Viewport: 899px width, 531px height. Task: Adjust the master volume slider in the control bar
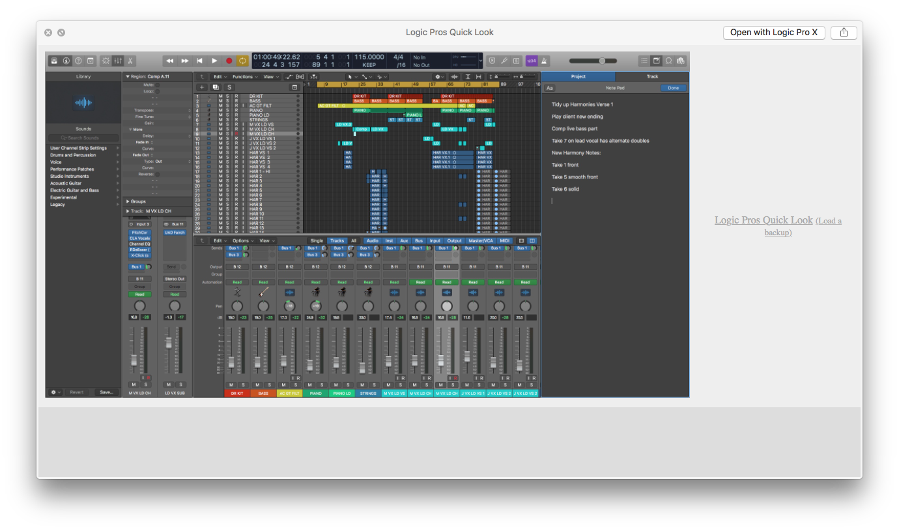[603, 60]
